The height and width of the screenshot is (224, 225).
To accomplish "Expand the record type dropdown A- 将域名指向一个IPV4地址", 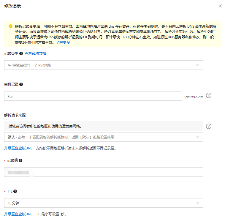I will click(x=104, y=65).
